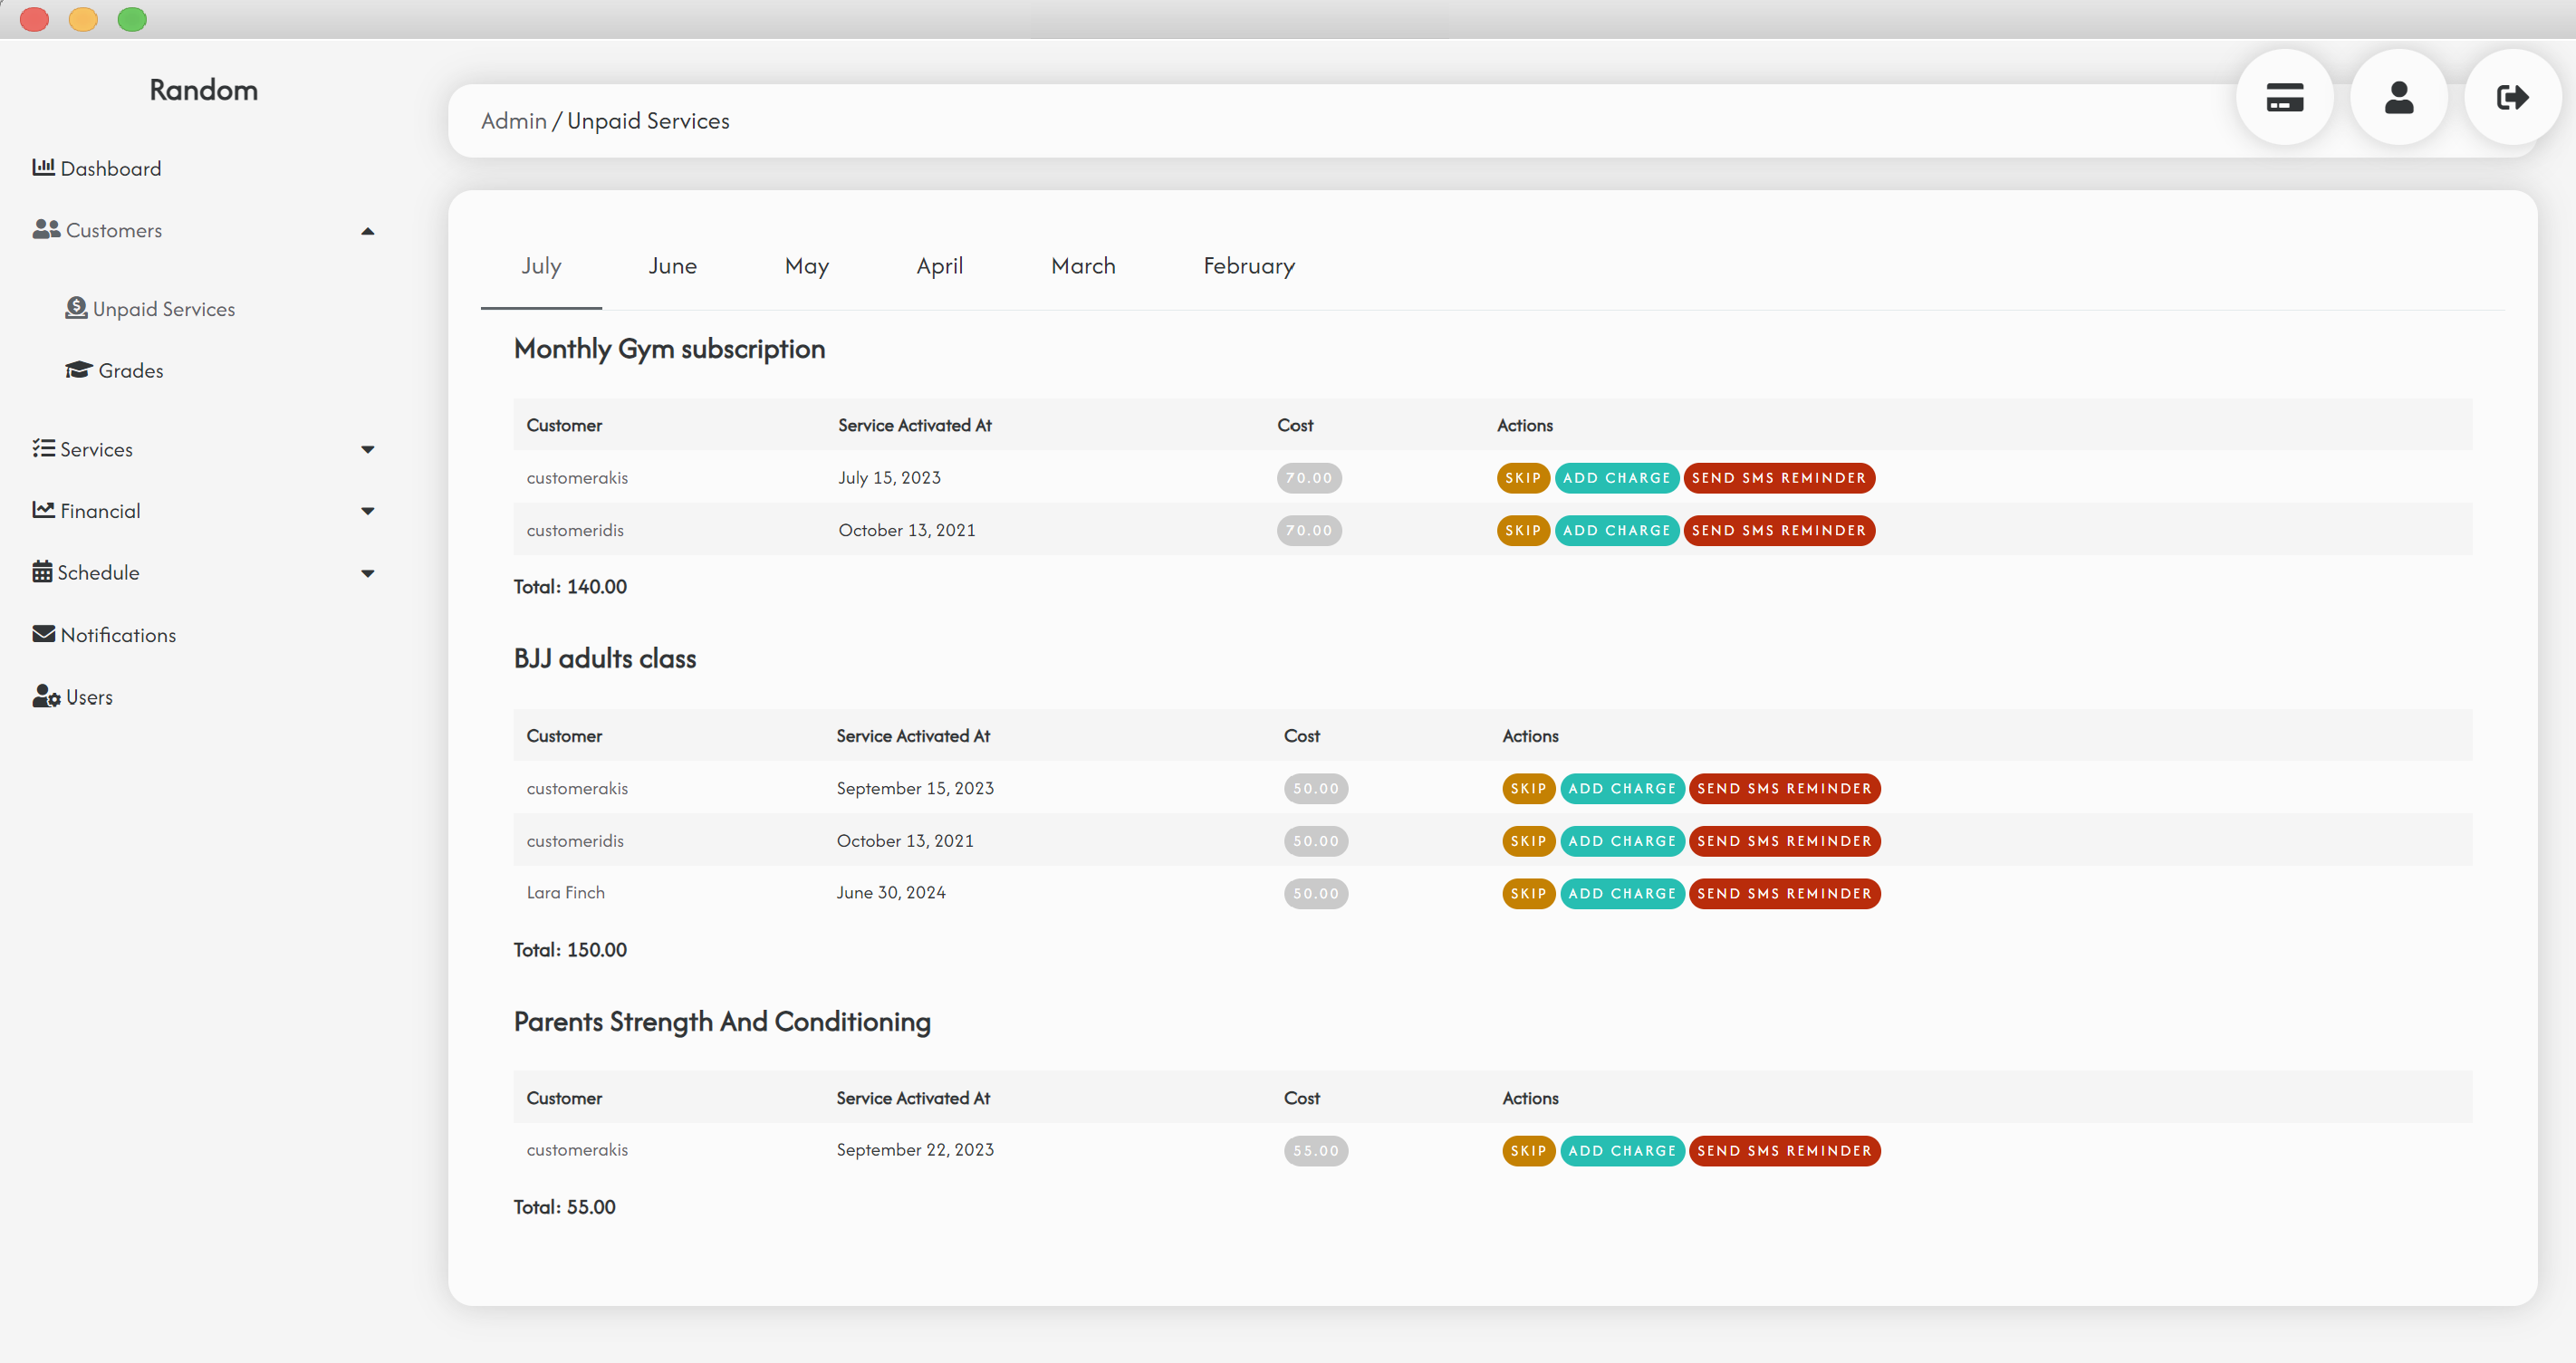Click the July 15, 2023 activation date
Screen dimensions: 2576x1363
coord(889,478)
